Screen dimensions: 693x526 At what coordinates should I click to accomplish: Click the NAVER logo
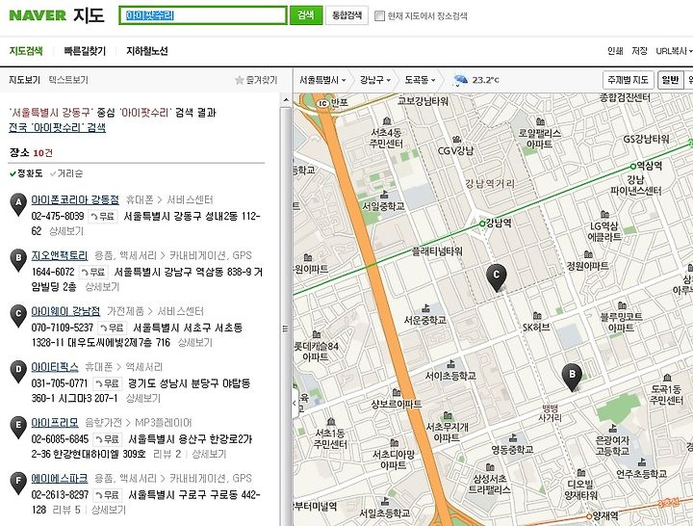[x=38, y=15]
